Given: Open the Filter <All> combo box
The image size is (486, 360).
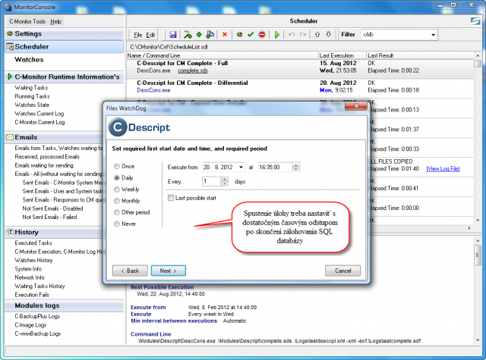Looking at the screenshot, I should [x=399, y=35].
